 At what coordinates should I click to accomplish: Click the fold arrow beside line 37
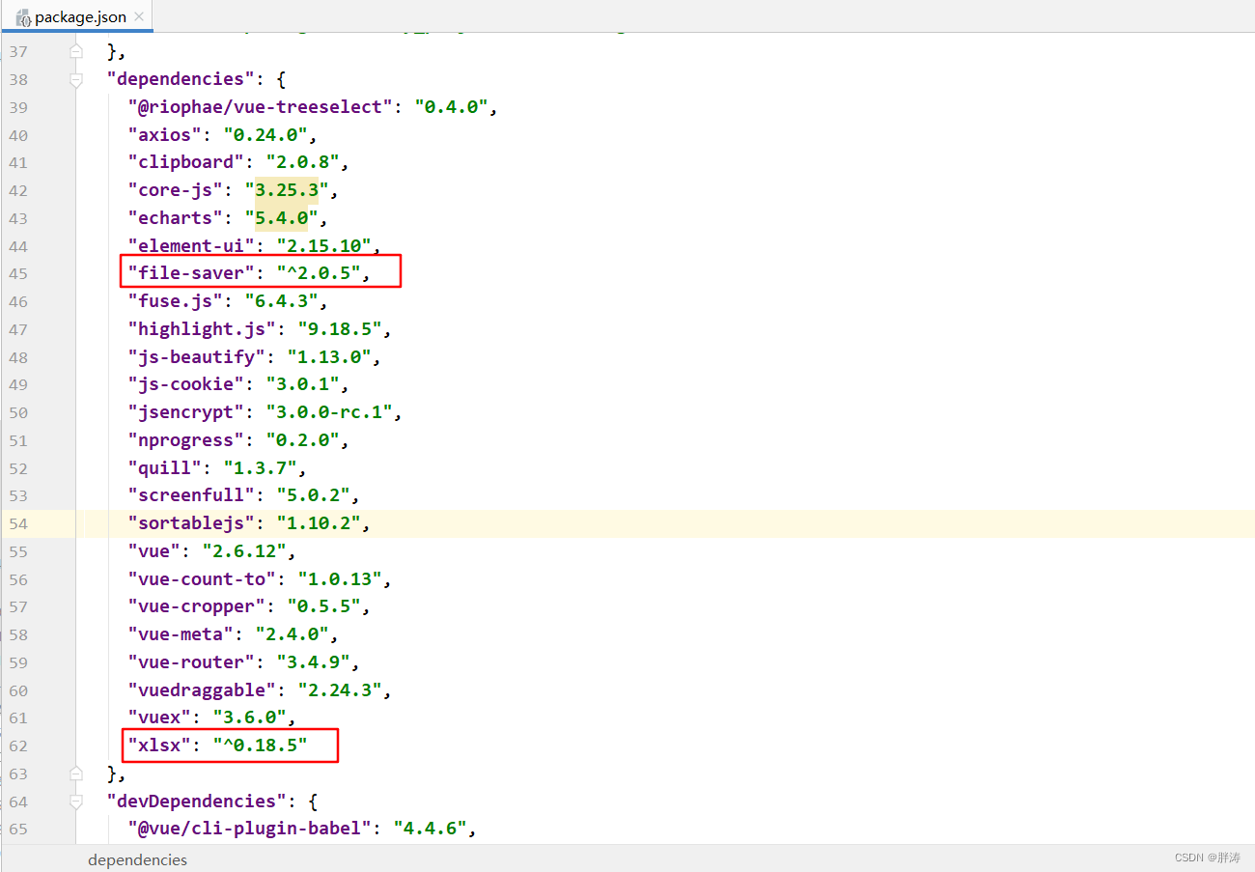[x=76, y=50]
